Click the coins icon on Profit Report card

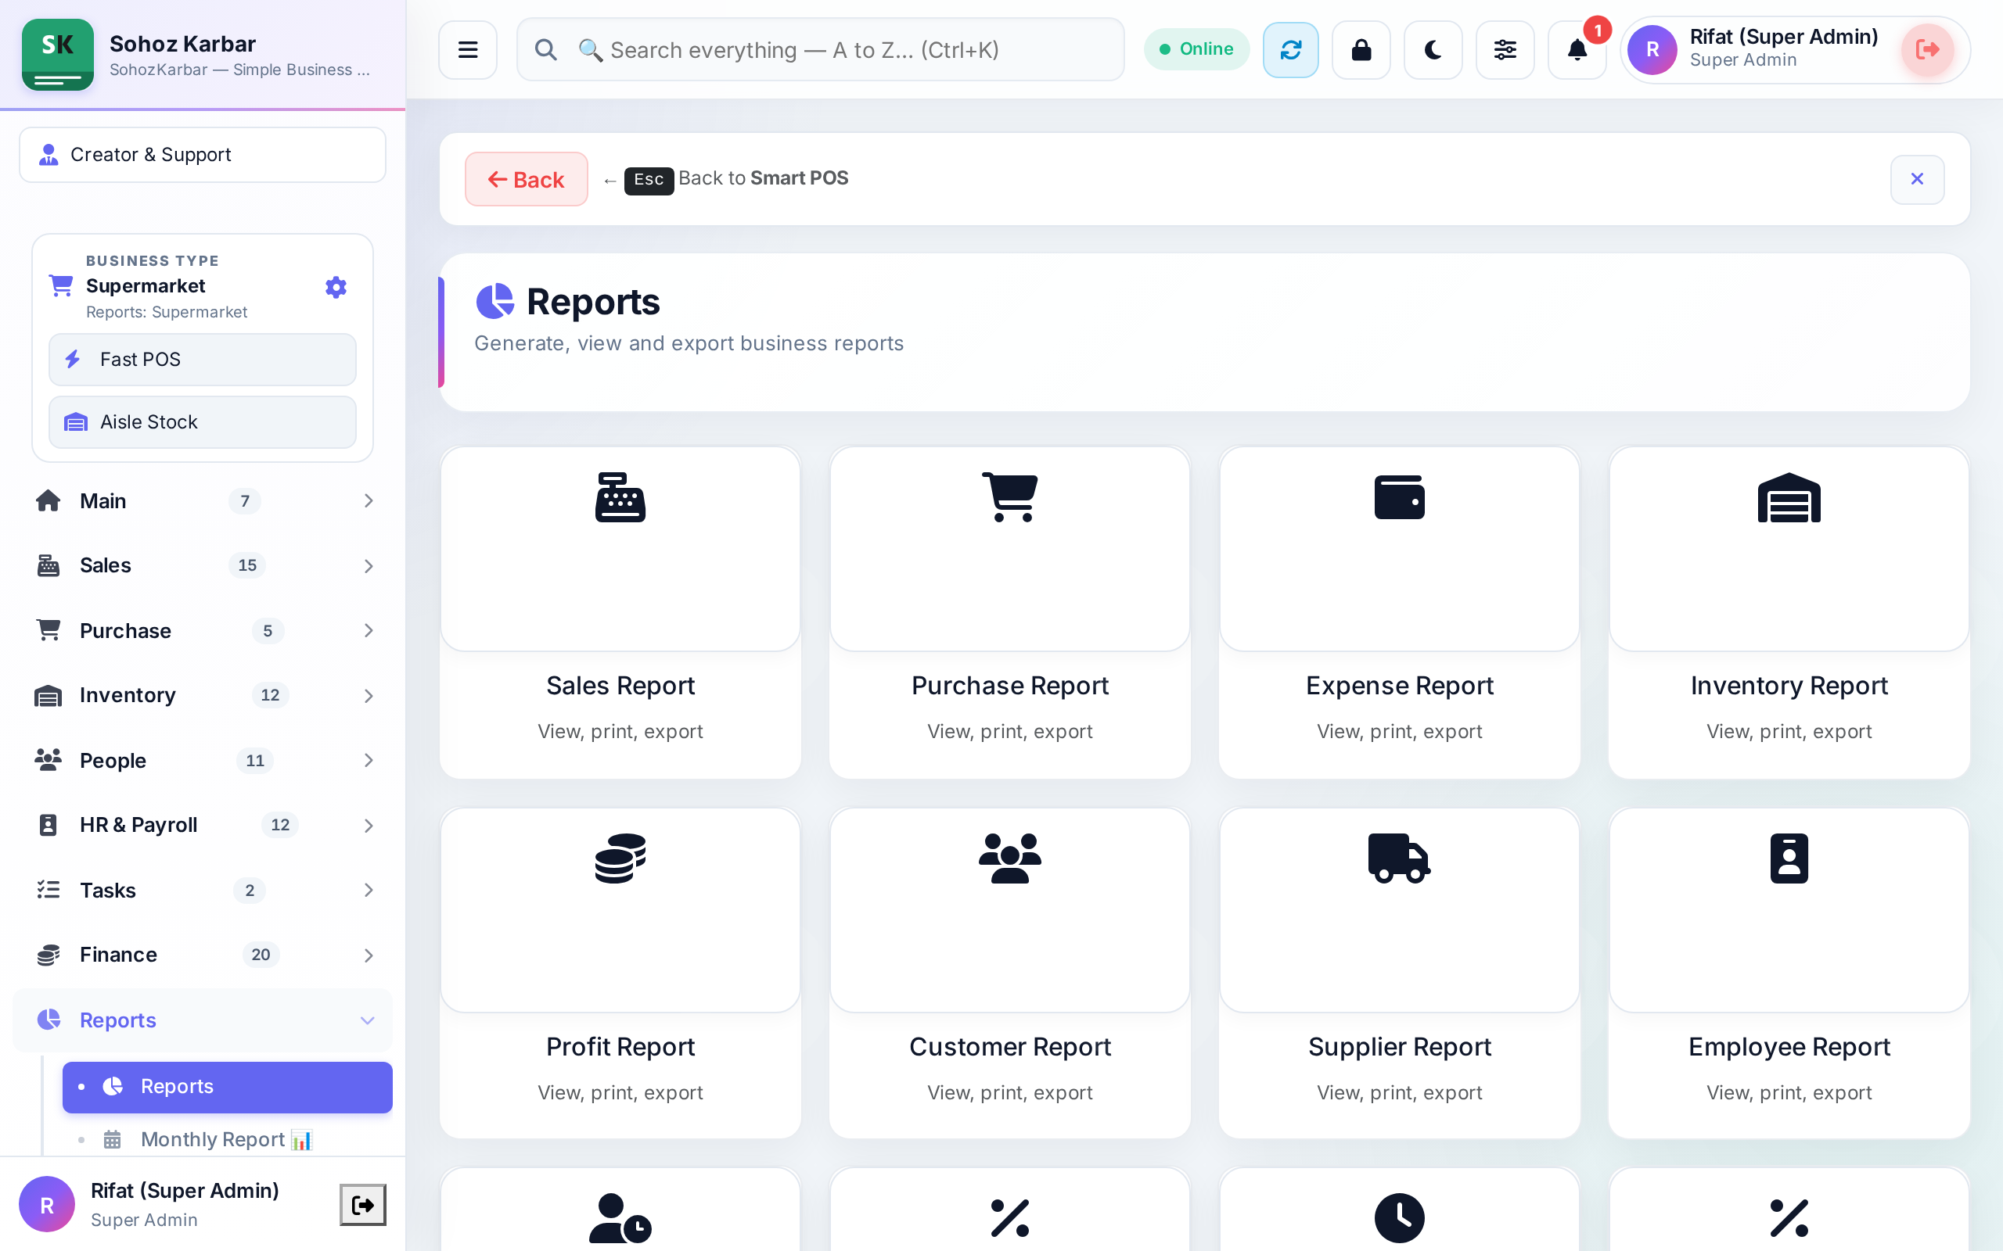[x=620, y=858]
